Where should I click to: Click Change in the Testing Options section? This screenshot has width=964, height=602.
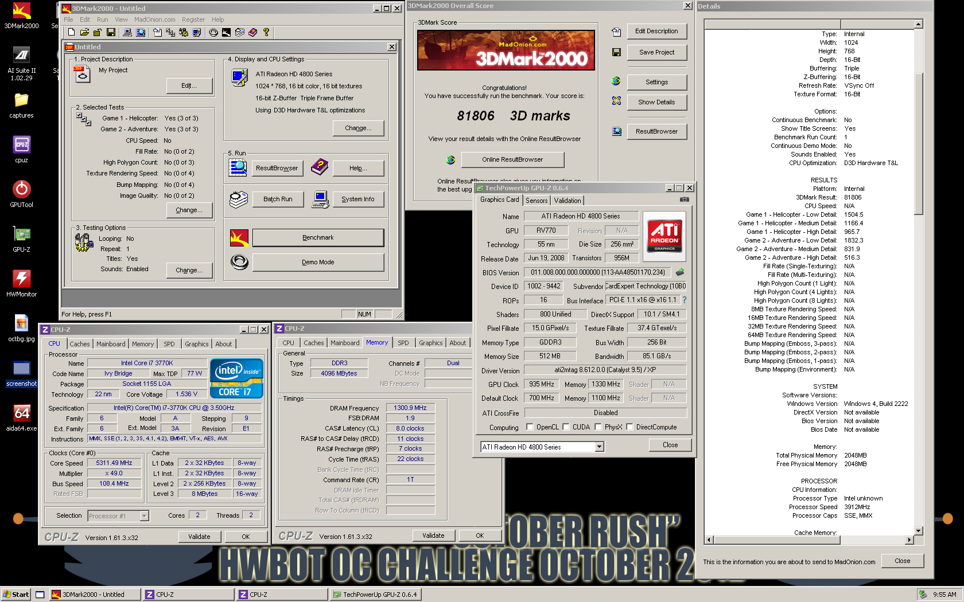(189, 270)
